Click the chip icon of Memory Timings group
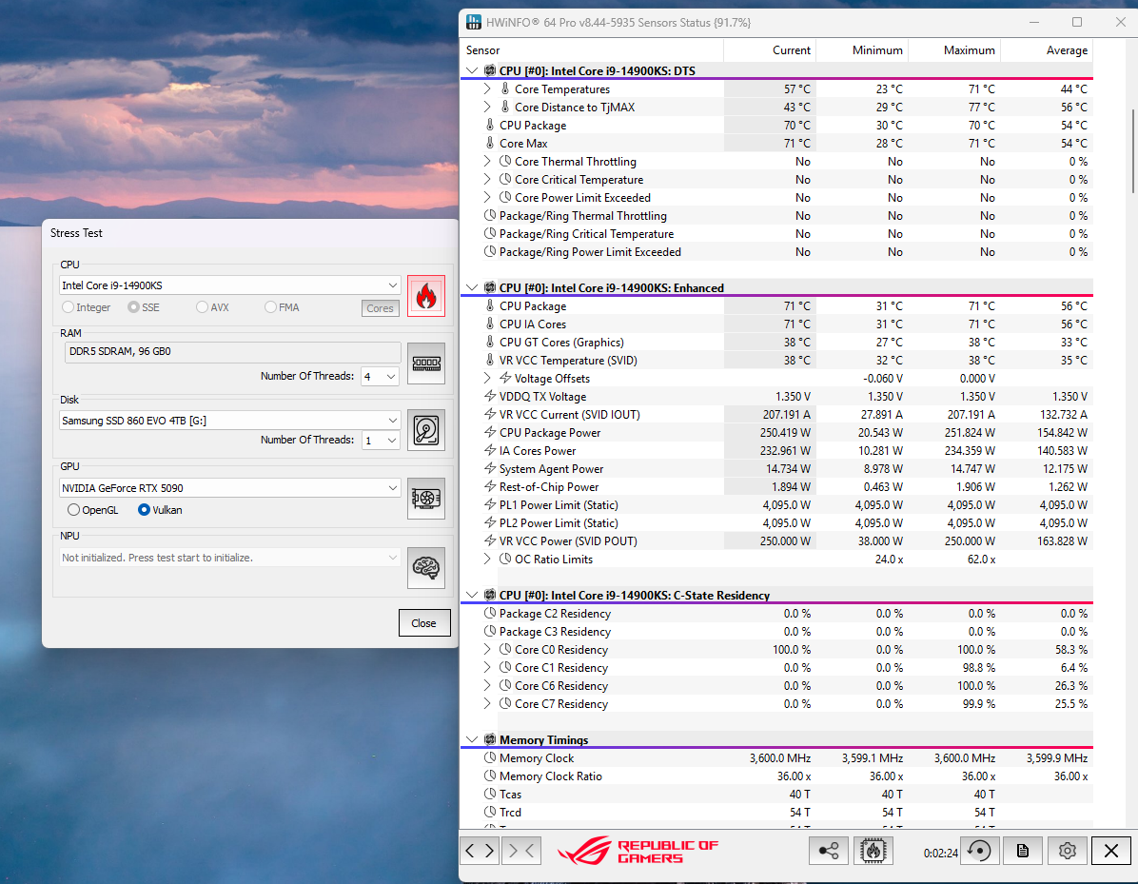Image resolution: width=1138 pixels, height=884 pixels. [490, 738]
